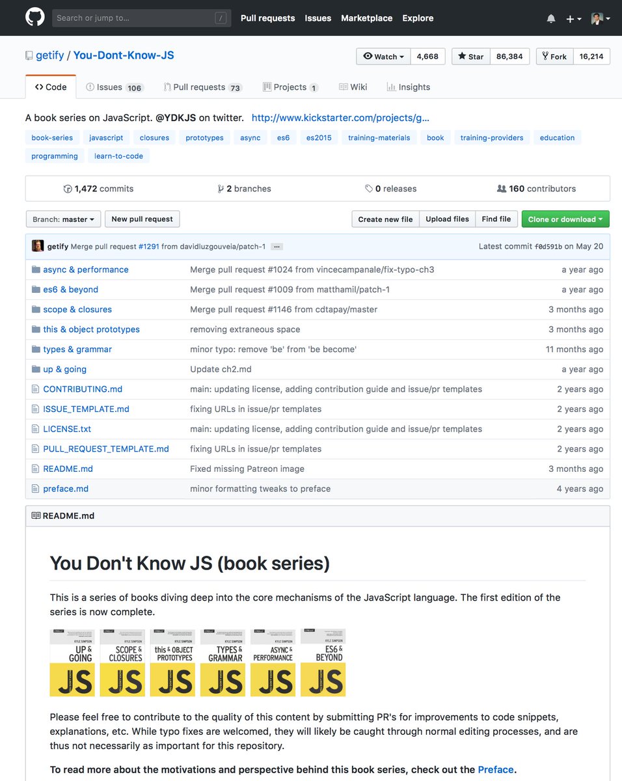Open the plus create-new dropdown

click(x=573, y=19)
